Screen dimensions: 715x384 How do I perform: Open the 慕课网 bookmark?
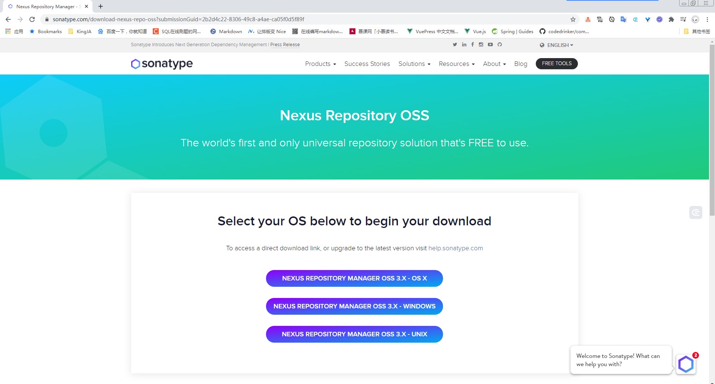pos(374,32)
